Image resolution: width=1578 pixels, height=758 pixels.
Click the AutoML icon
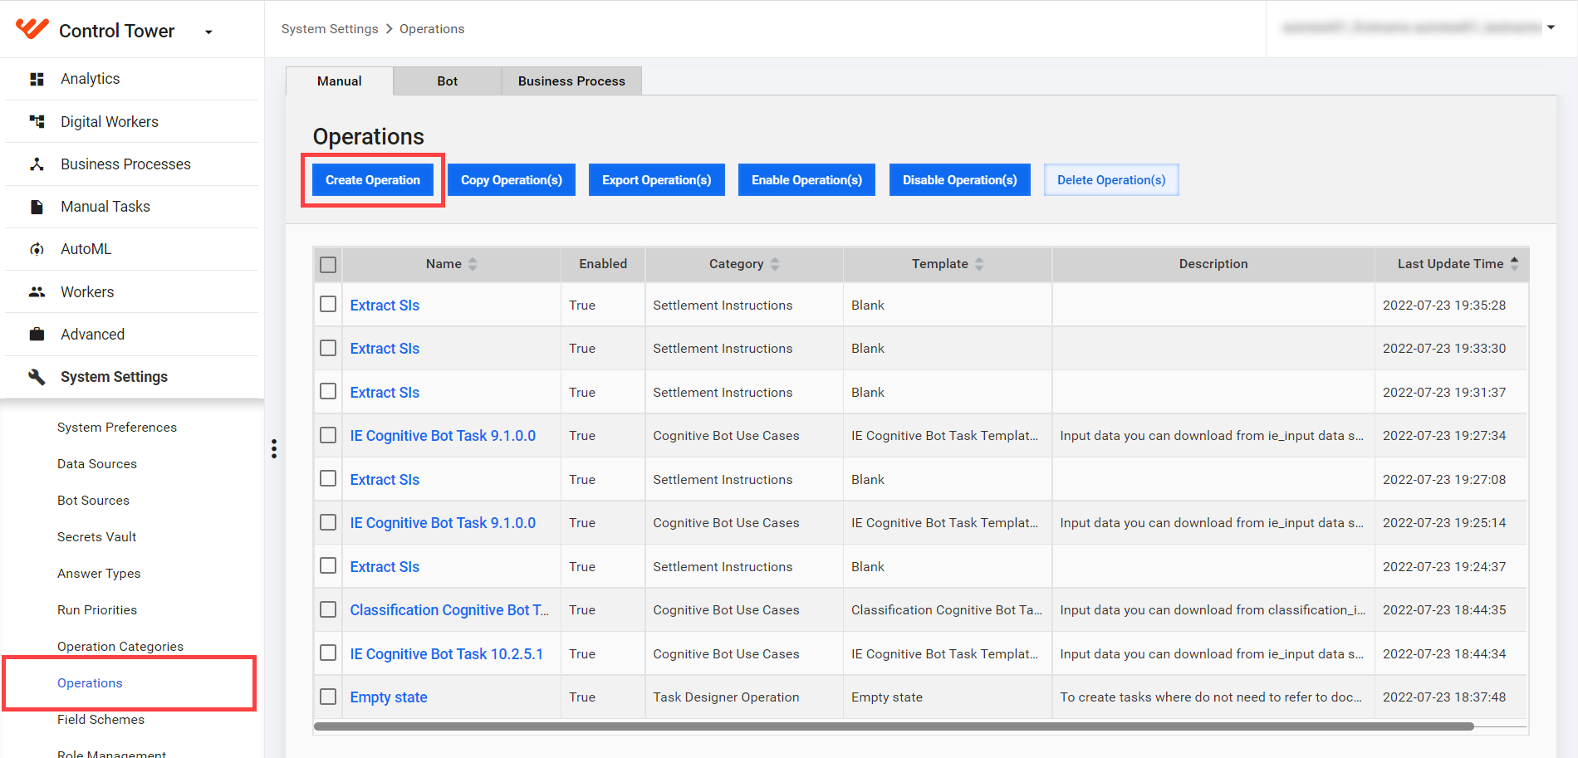[x=37, y=249]
